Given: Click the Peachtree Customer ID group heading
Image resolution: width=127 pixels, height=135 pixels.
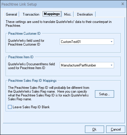Looking at the screenshot, I should click(x=24, y=34).
